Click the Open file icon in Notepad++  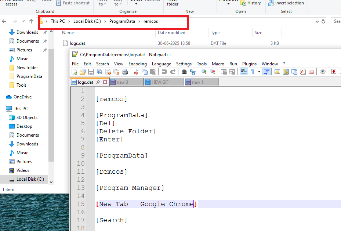pos(83,72)
